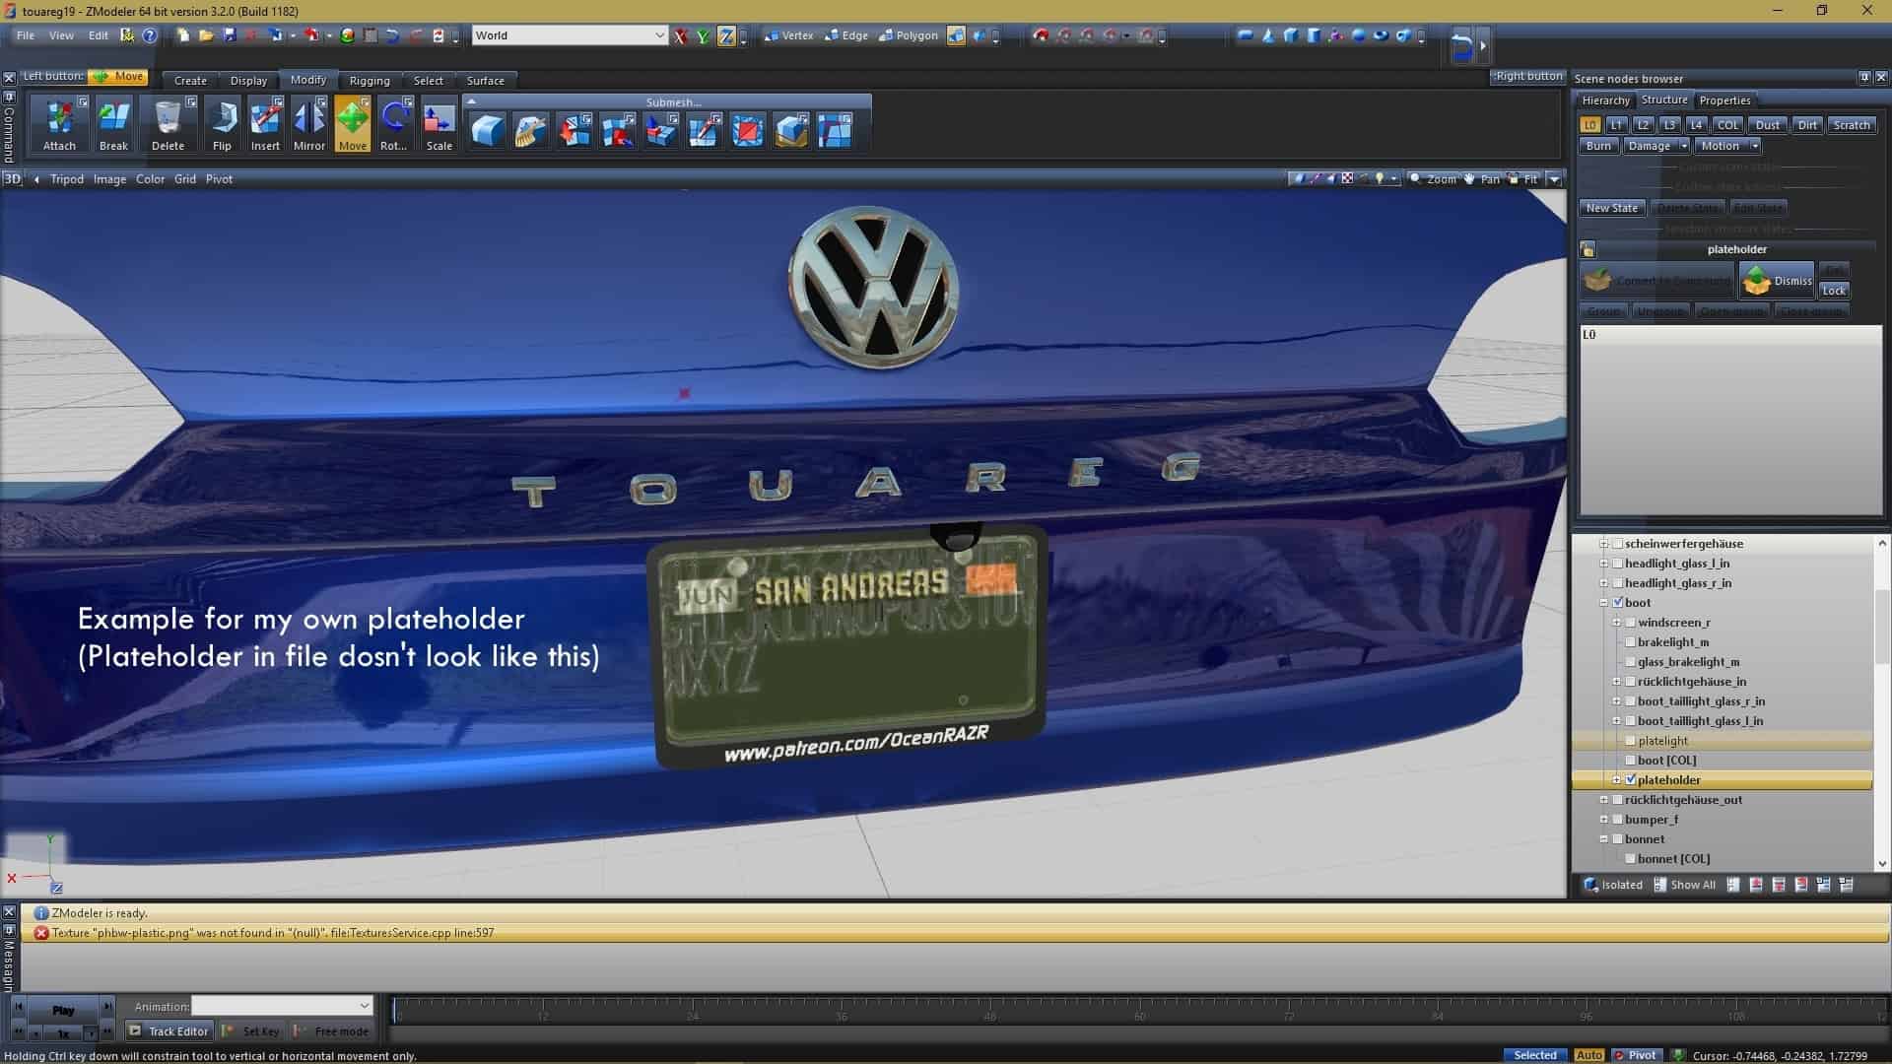This screenshot has height=1064, width=1892.
Task: Click the lock icon beside plateholder header
Action: click(x=1588, y=250)
